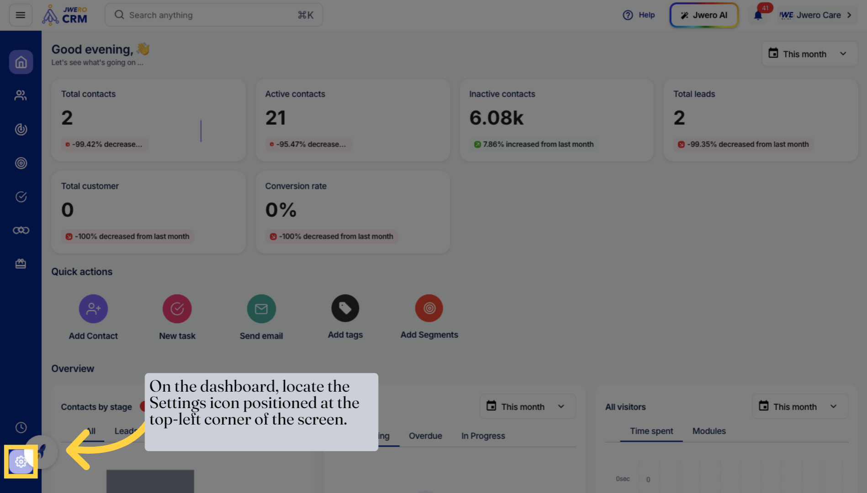
Task: Open the notifications bell showing 41 alerts
Action: coord(758,15)
